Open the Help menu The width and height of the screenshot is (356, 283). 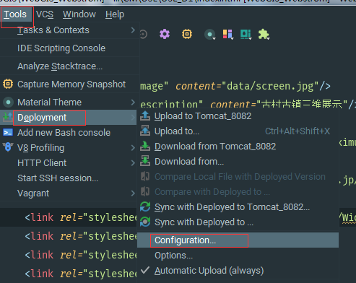tap(115, 14)
